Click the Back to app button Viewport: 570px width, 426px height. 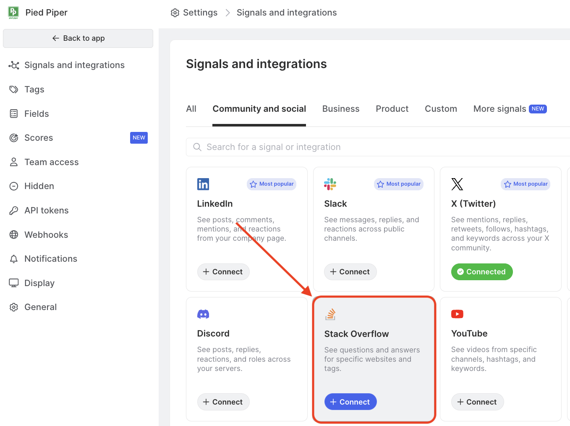tap(78, 38)
